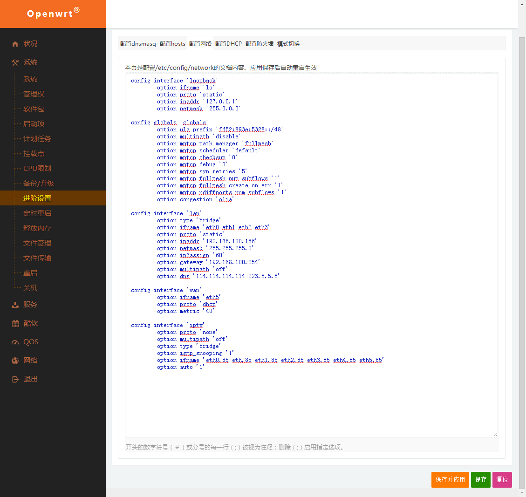Click the download icon beside 服务
The width and height of the screenshot is (526, 497).
[15, 305]
